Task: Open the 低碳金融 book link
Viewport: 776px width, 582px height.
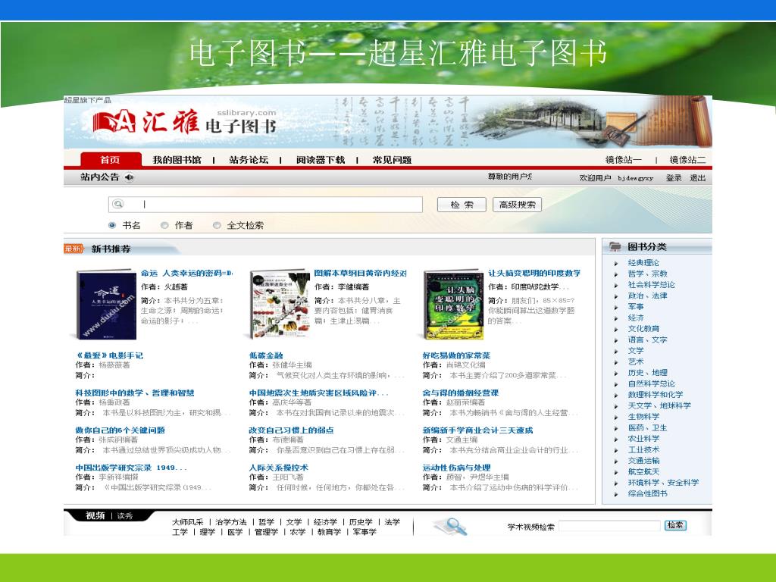Action: (x=266, y=355)
